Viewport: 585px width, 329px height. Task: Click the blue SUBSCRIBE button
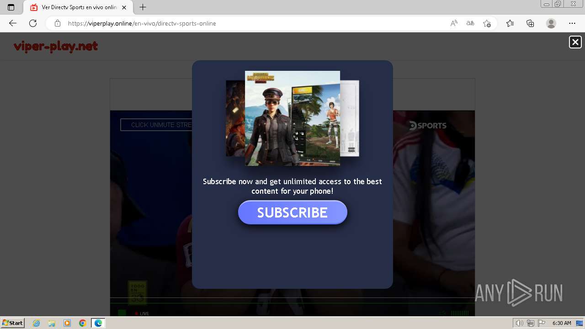[x=292, y=212]
